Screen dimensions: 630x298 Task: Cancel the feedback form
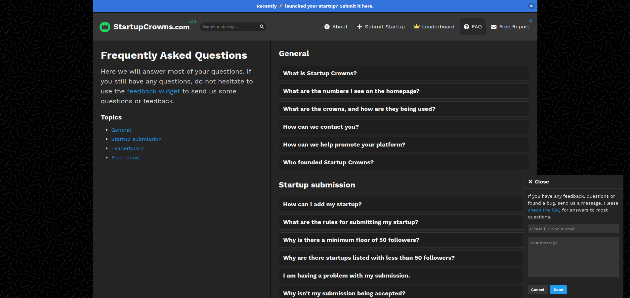[x=537, y=290]
